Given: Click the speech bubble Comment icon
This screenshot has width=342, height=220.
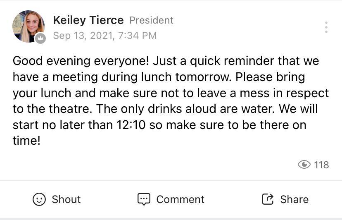Looking at the screenshot, I should pyautogui.click(x=144, y=199).
